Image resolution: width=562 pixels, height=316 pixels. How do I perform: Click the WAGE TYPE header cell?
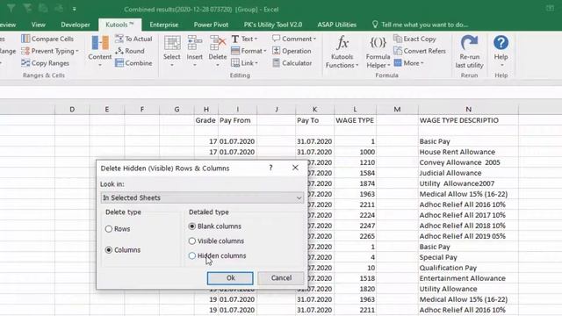[x=355, y=120]
